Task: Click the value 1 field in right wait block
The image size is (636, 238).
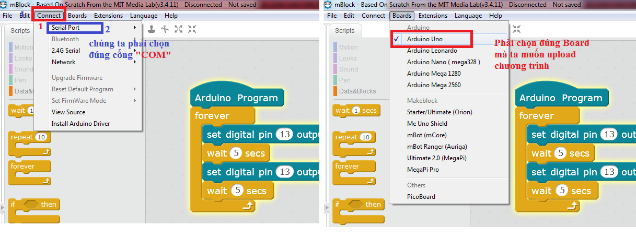Action: (x=356, y=111)
